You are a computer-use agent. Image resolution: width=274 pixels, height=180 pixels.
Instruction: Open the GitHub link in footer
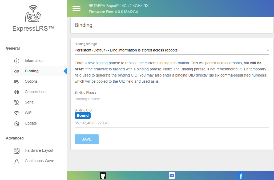(x=103, y=175)
